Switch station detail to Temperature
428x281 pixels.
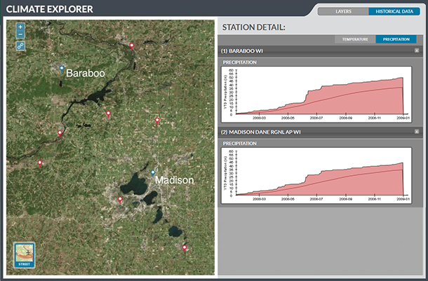pyautogui.click(x=355, y=39)
